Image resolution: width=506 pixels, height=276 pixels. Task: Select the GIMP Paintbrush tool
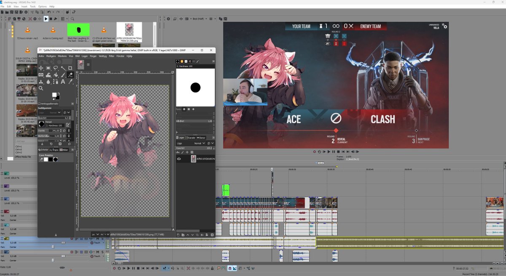tap(63, 75)
